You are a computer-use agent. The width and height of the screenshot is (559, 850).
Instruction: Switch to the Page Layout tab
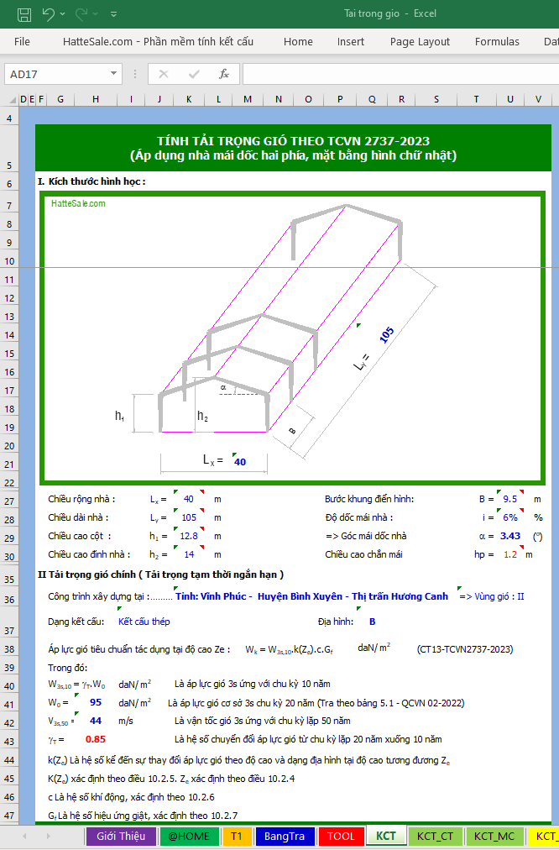pyautogui.click(x=420, y=42)
